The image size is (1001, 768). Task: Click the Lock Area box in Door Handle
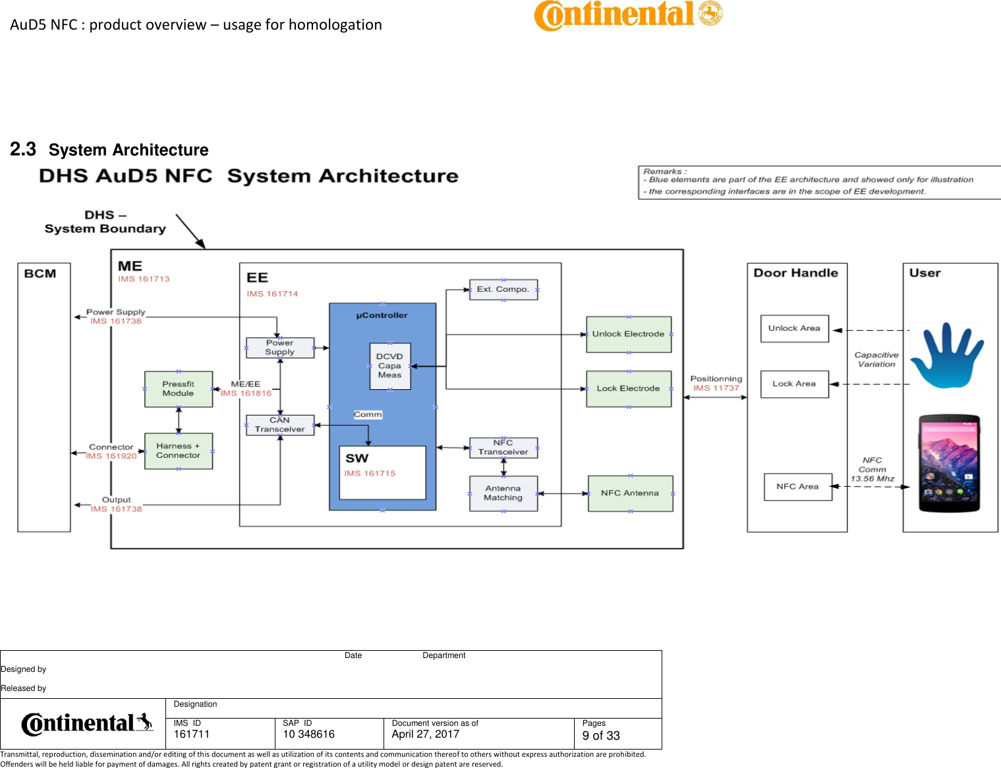pos(794,384)
